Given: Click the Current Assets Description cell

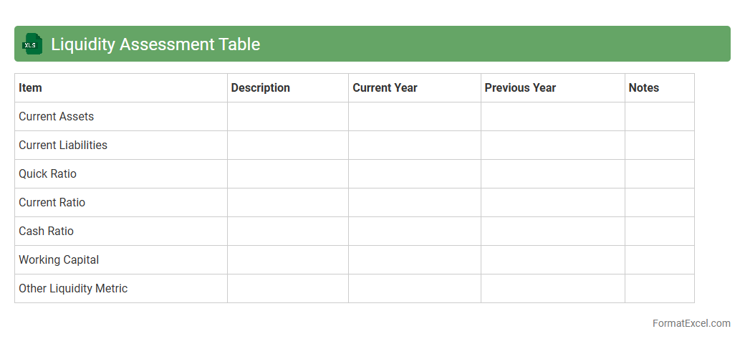Looking at the screenshot, I should tap(288, 116).
